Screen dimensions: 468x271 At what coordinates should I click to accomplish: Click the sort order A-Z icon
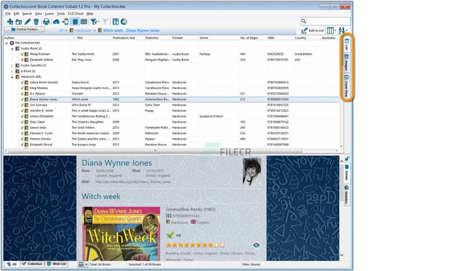[341, 30]
